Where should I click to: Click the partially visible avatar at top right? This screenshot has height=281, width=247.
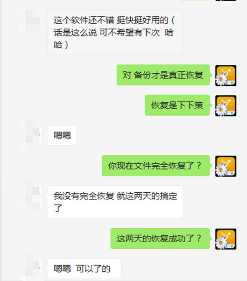(x=226, y=0)
